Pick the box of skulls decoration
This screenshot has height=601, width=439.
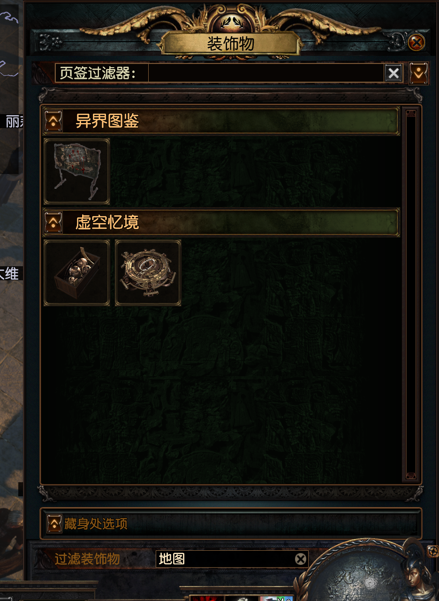coord(76,273)
